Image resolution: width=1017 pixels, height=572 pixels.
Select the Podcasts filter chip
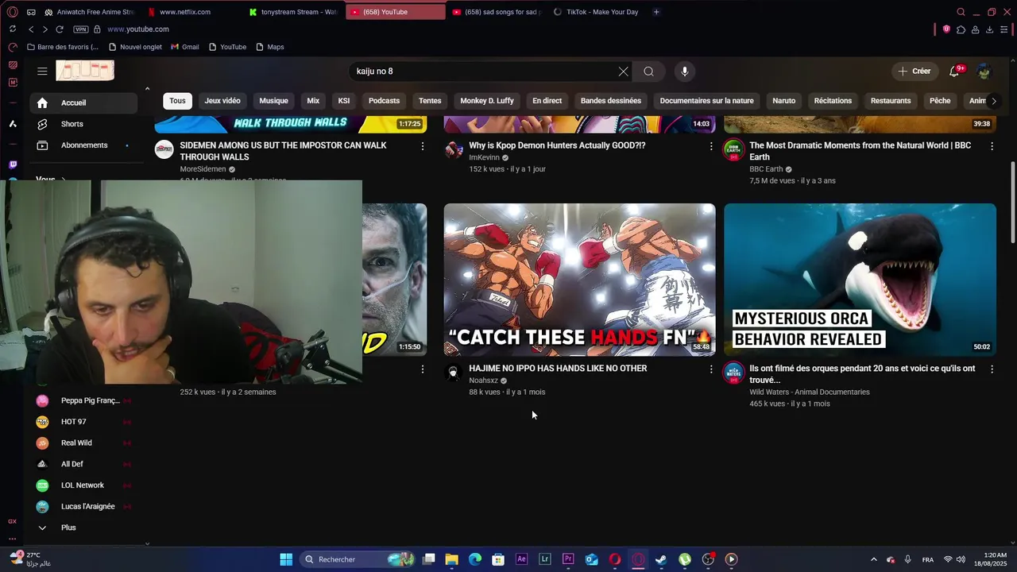coord(384,101)
